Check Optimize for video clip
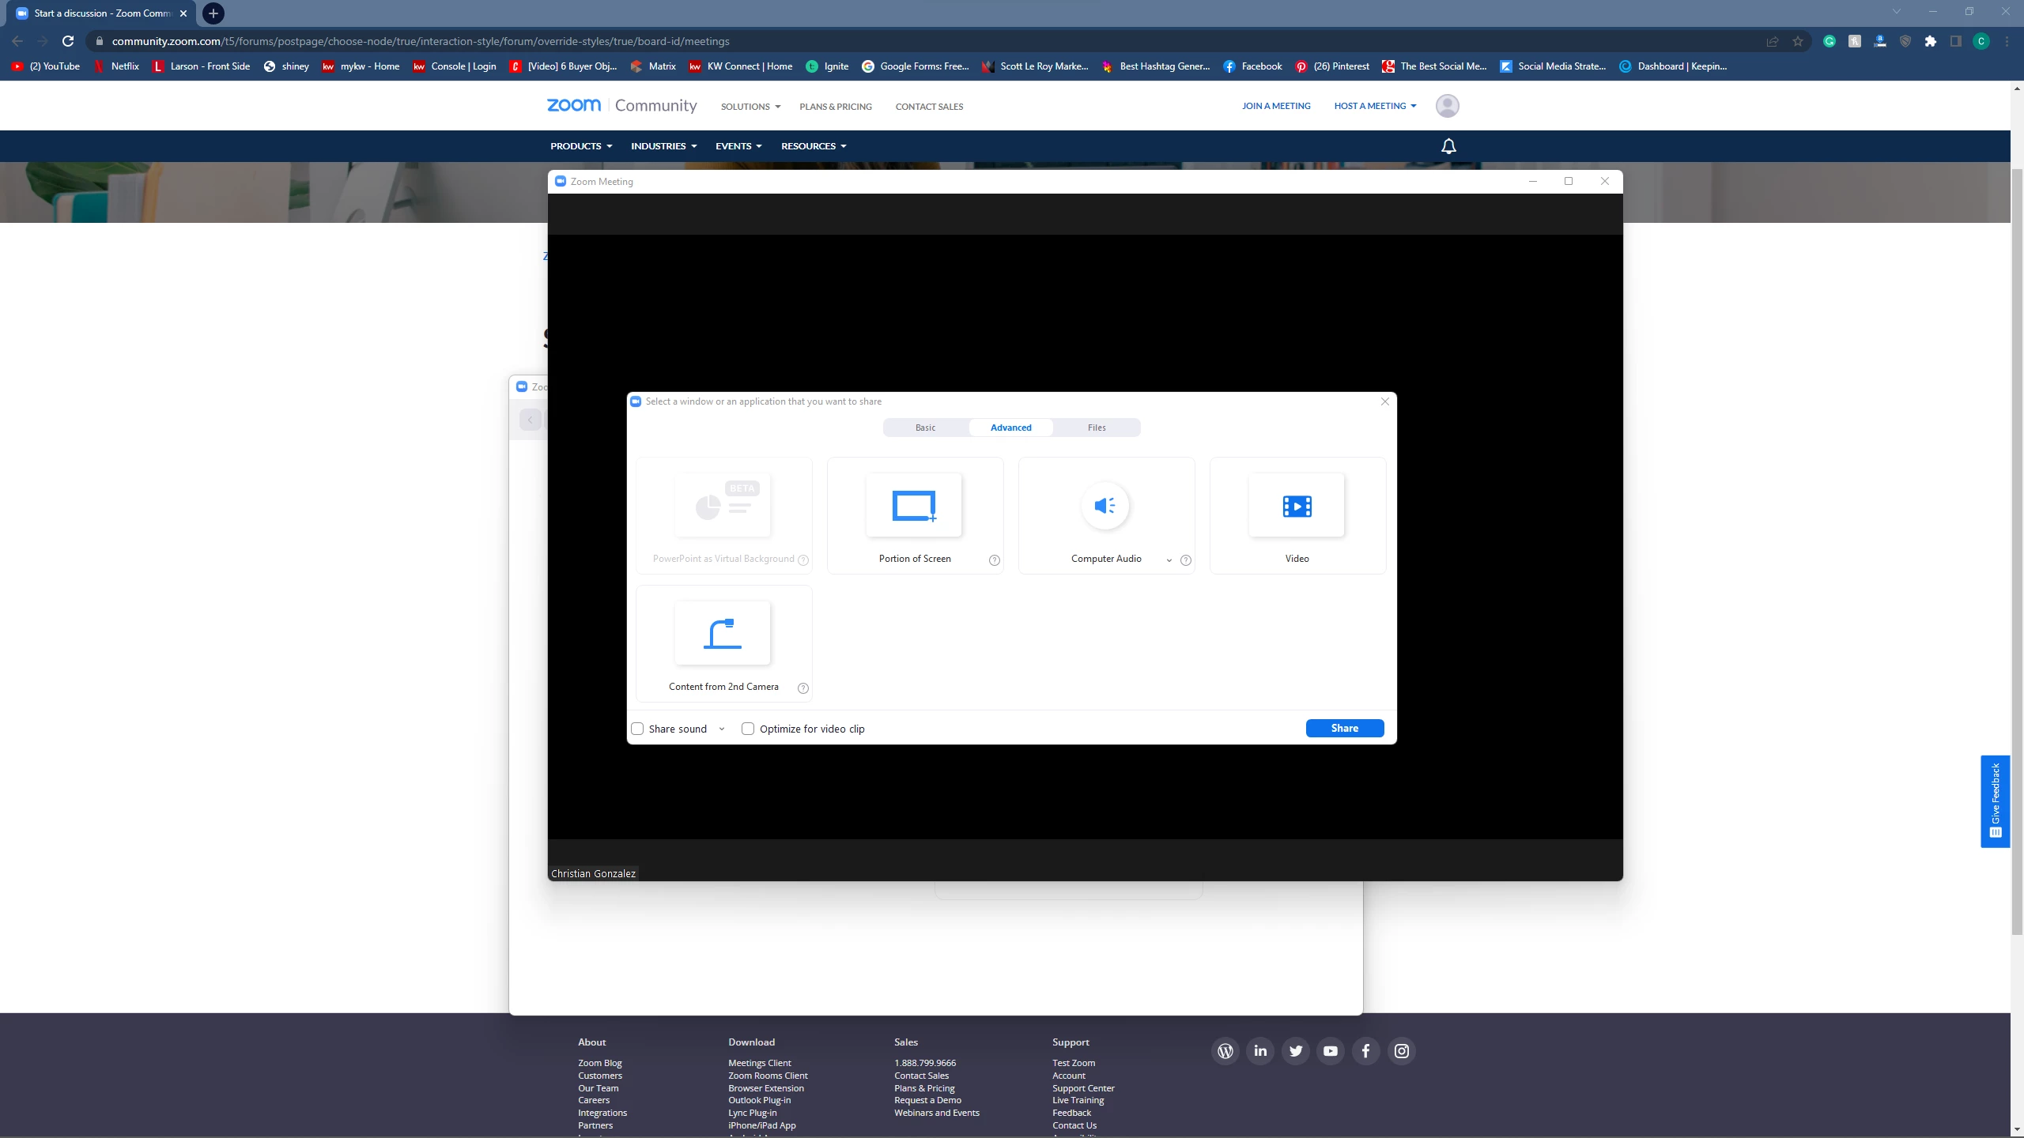Image resolution: width=2024 pixels, height=1138 pixels. 748,729
